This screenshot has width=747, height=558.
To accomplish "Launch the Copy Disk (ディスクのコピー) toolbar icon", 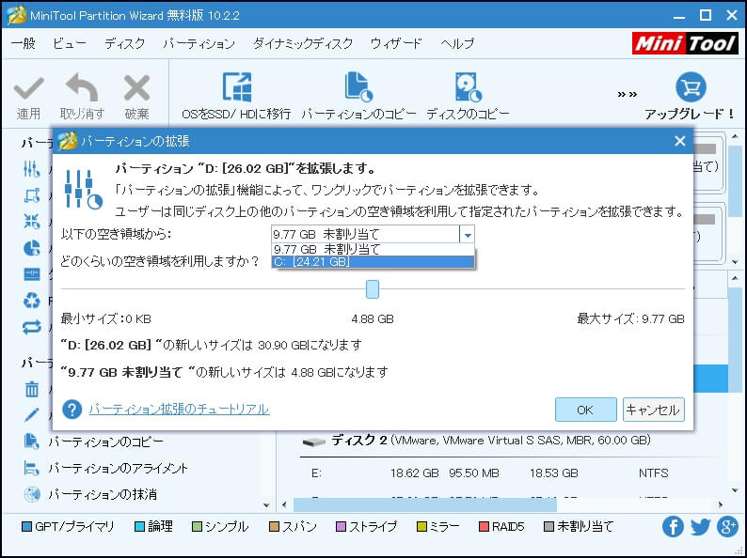I will (468, 88).
